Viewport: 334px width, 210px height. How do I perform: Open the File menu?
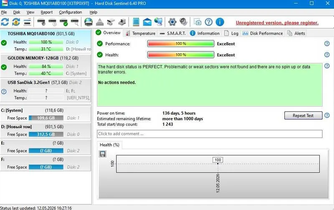4,12
